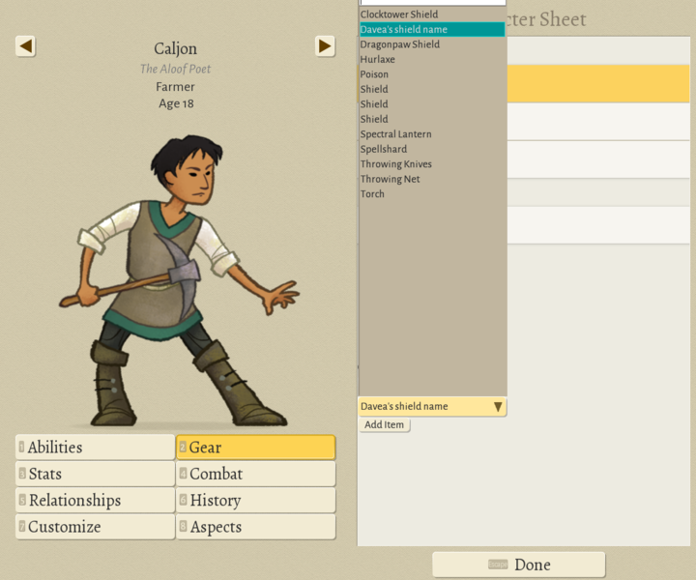
Task: Click the previous character left arrow
Action: click(25, 46)
